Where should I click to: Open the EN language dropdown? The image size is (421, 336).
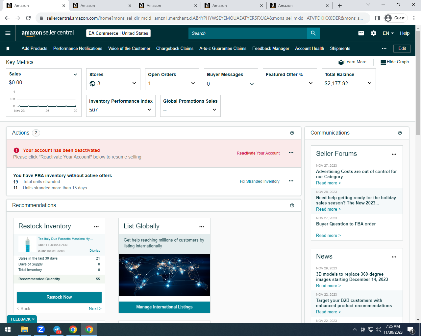(388, 33)
